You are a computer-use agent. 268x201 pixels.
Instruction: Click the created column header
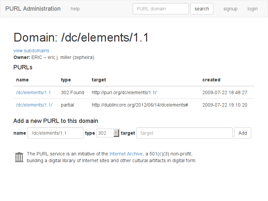click(211, 80)
